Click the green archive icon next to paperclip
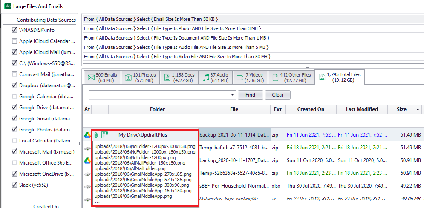This screenshot has width=424, height=208. click(x=105, y=134)
